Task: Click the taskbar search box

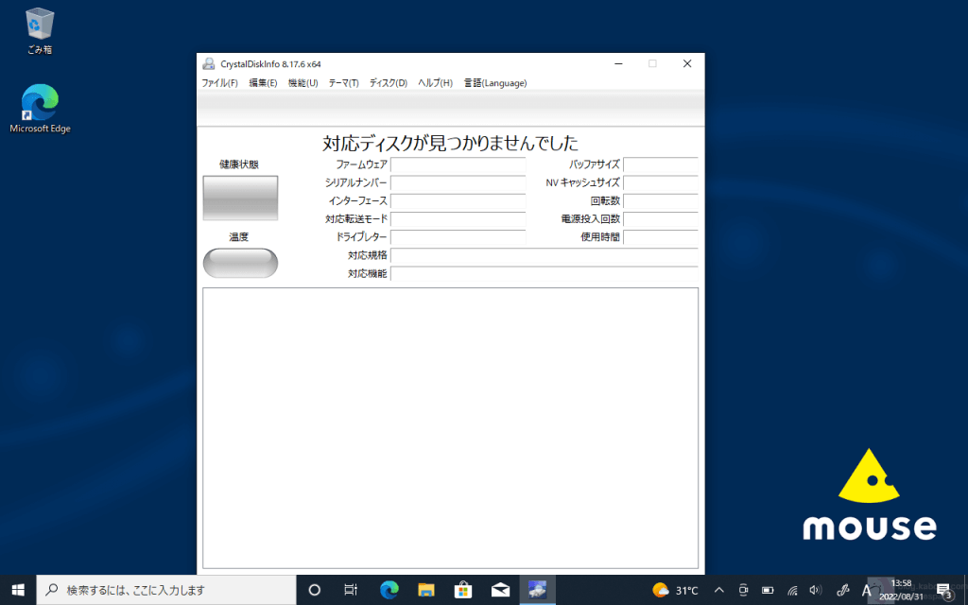Action: click(x=165, y=590)
